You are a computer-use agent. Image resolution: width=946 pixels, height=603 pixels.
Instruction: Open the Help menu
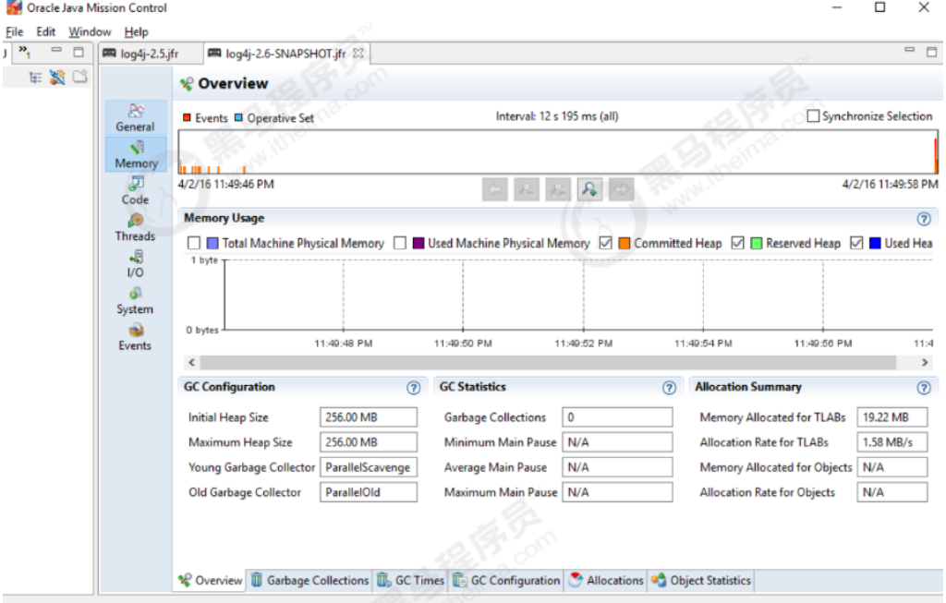[x=137, y=32]
